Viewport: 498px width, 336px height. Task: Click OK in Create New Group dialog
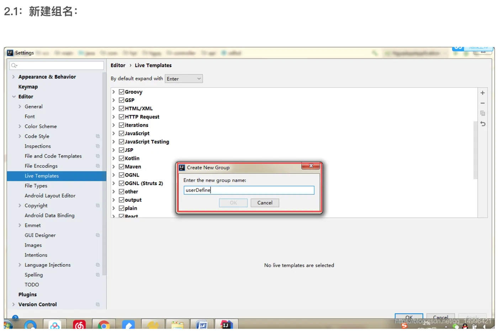(233, 203)
